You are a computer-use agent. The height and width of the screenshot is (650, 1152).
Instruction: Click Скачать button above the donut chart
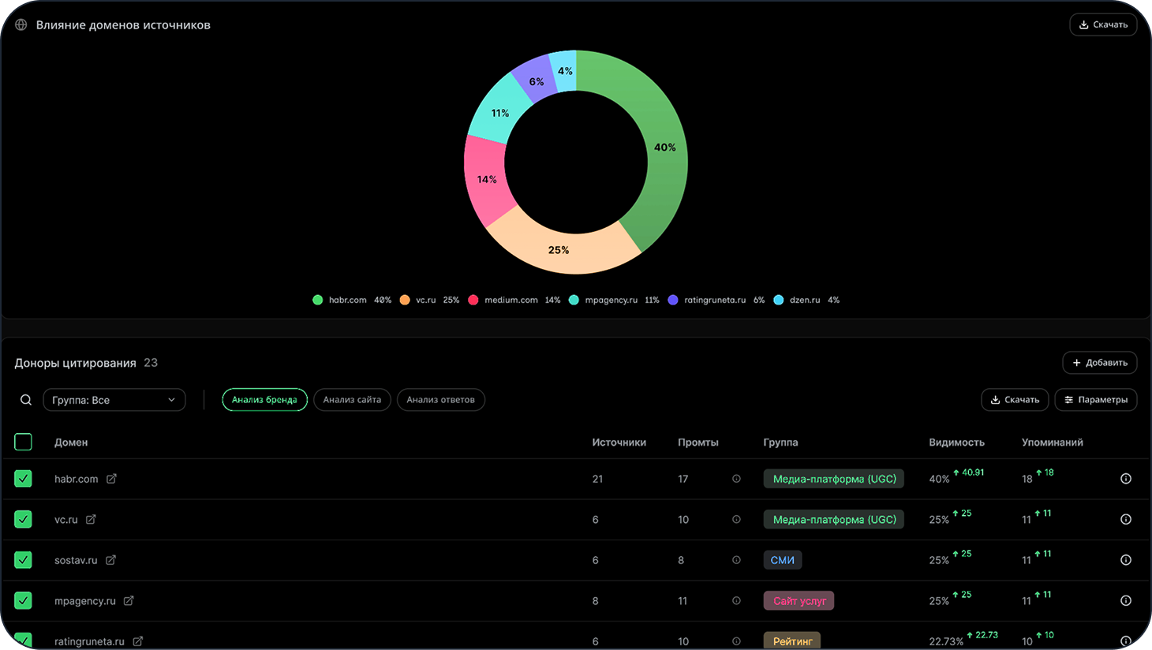[1103, 24]
